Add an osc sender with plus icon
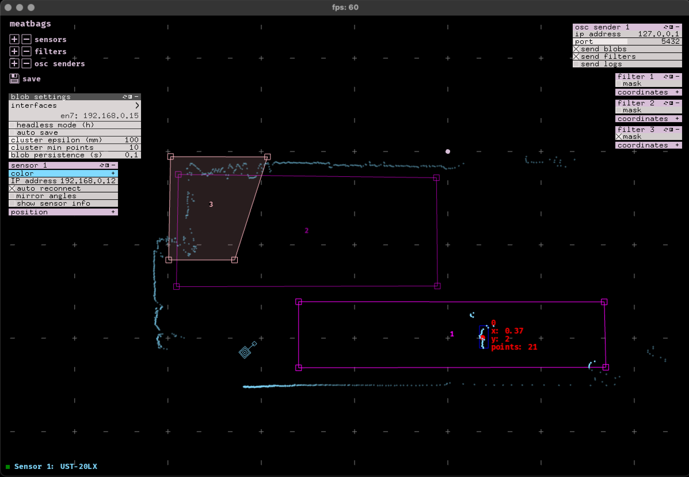 point(14,64)
